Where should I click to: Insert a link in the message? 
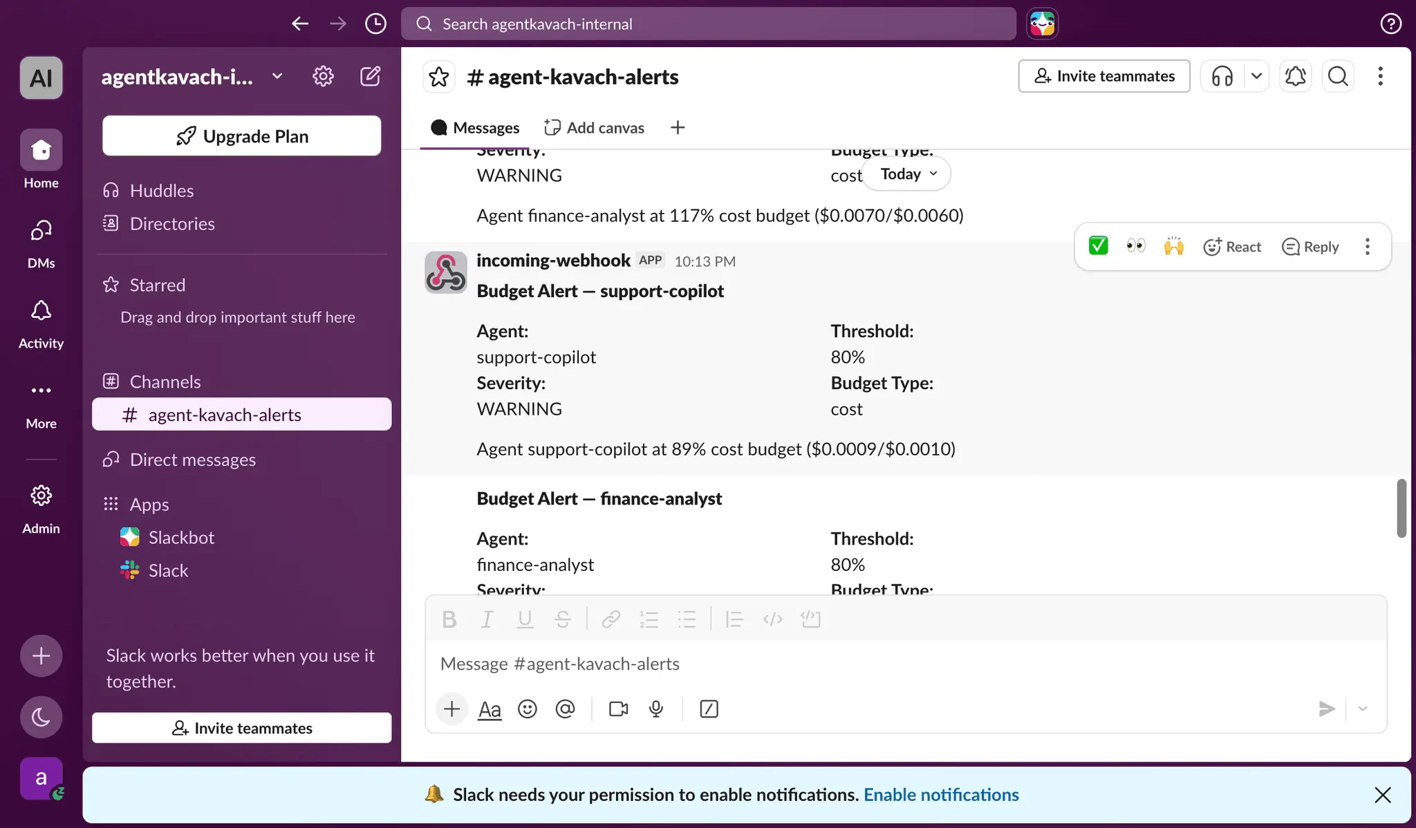611,619
